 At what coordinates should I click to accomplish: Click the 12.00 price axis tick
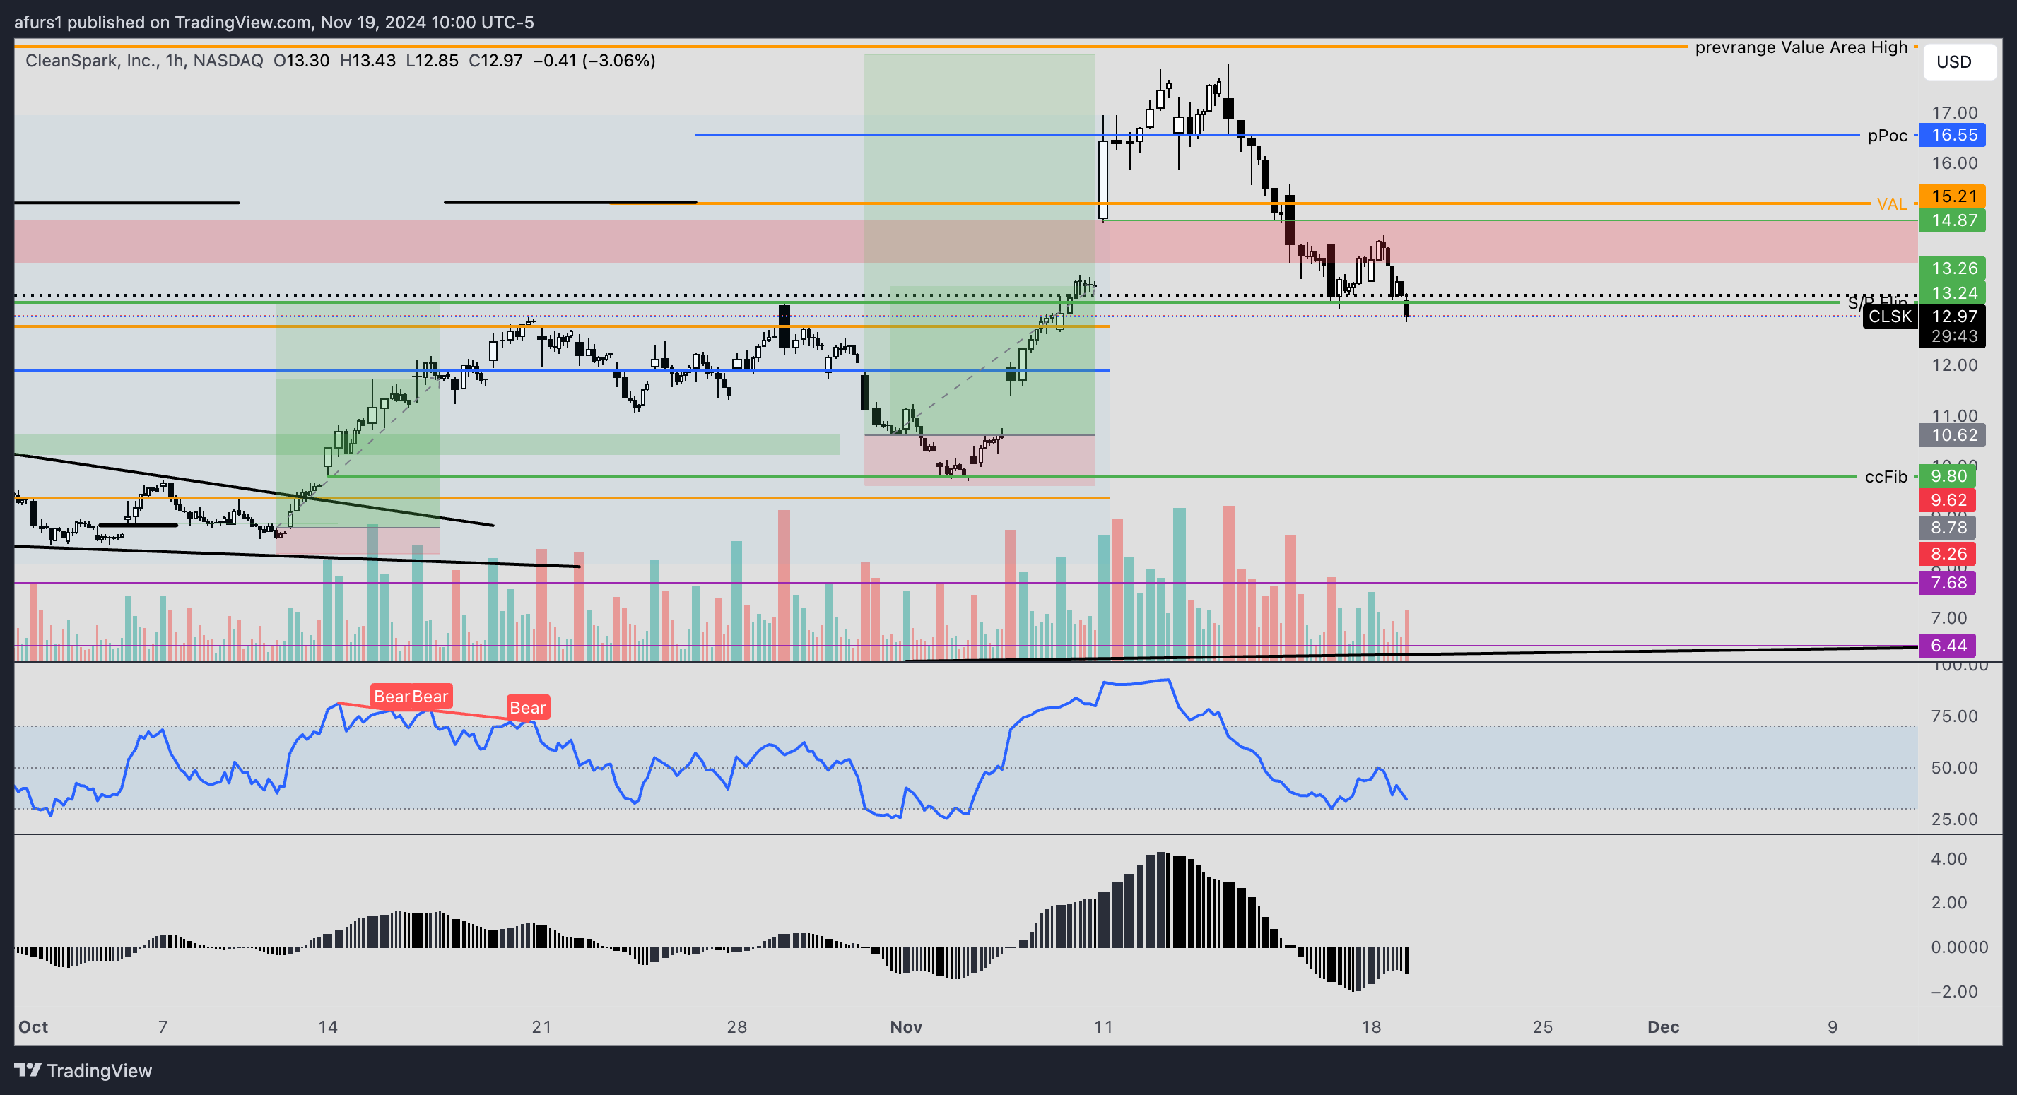(1954, 365)
